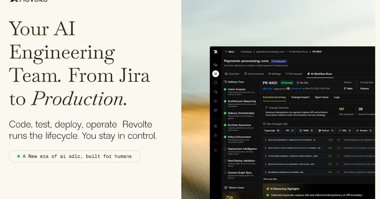380x199 pixels.
Task: Click the 8m 02s duration badge
Action: pos(302,83)
